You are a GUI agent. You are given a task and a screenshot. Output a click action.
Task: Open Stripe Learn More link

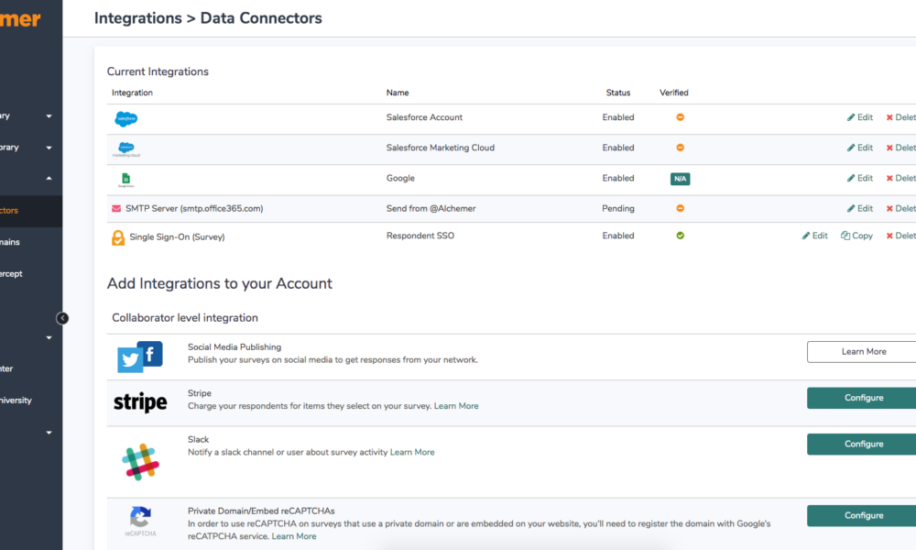click(x=456, y=406)
